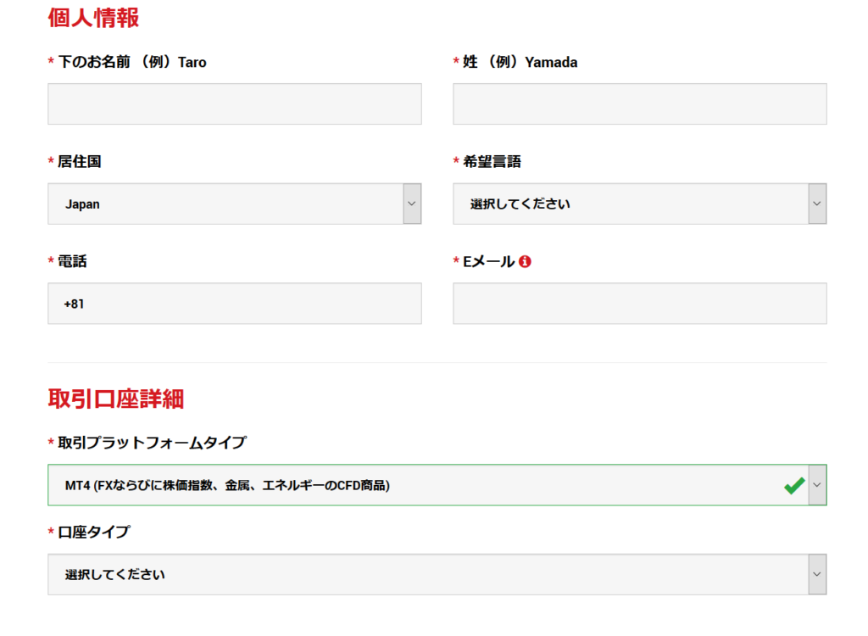
Task: Click the 口座タイプ field label
Action: click(93, 533)
